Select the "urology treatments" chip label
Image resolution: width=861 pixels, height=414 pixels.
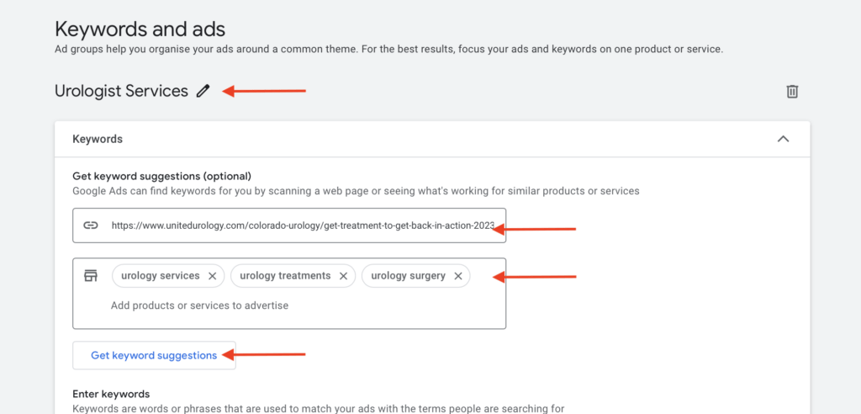(x=285, y=276)
